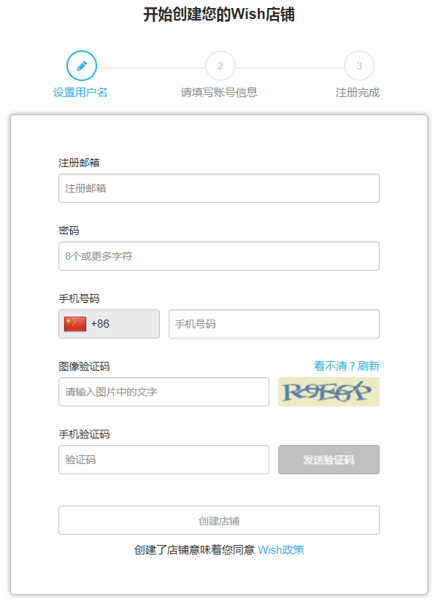
Task: Click the pencil icon on step 1
Action: [81, 65]
